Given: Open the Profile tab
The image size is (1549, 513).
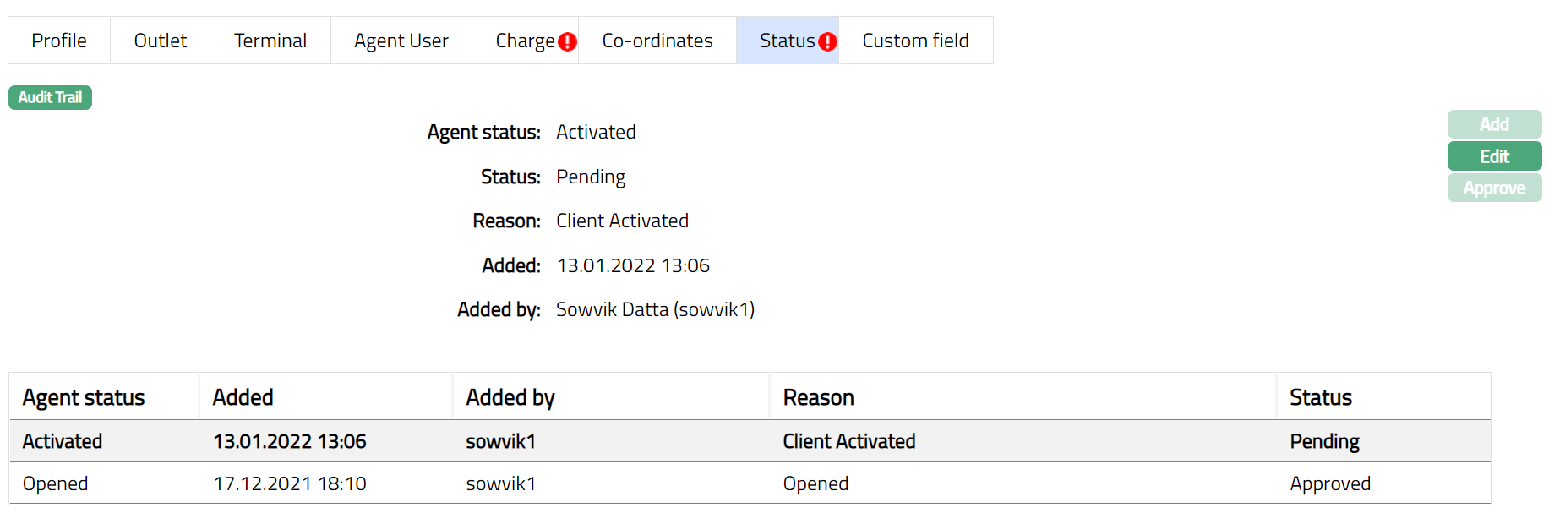Looking at the screenshot, I should point(59,41).
